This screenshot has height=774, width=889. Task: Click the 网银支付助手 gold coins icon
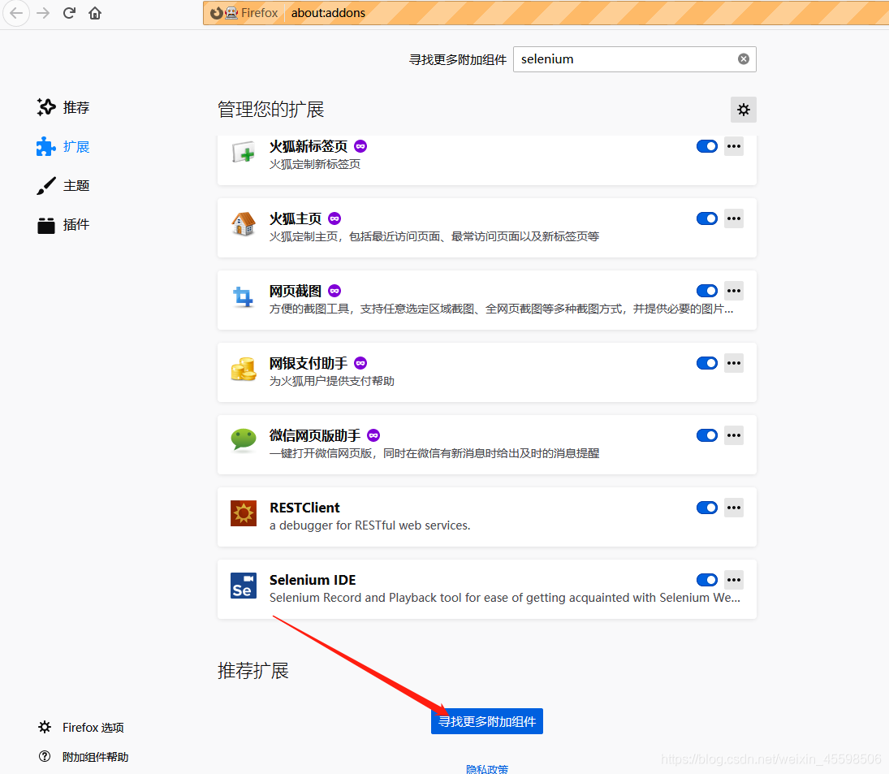244,369
